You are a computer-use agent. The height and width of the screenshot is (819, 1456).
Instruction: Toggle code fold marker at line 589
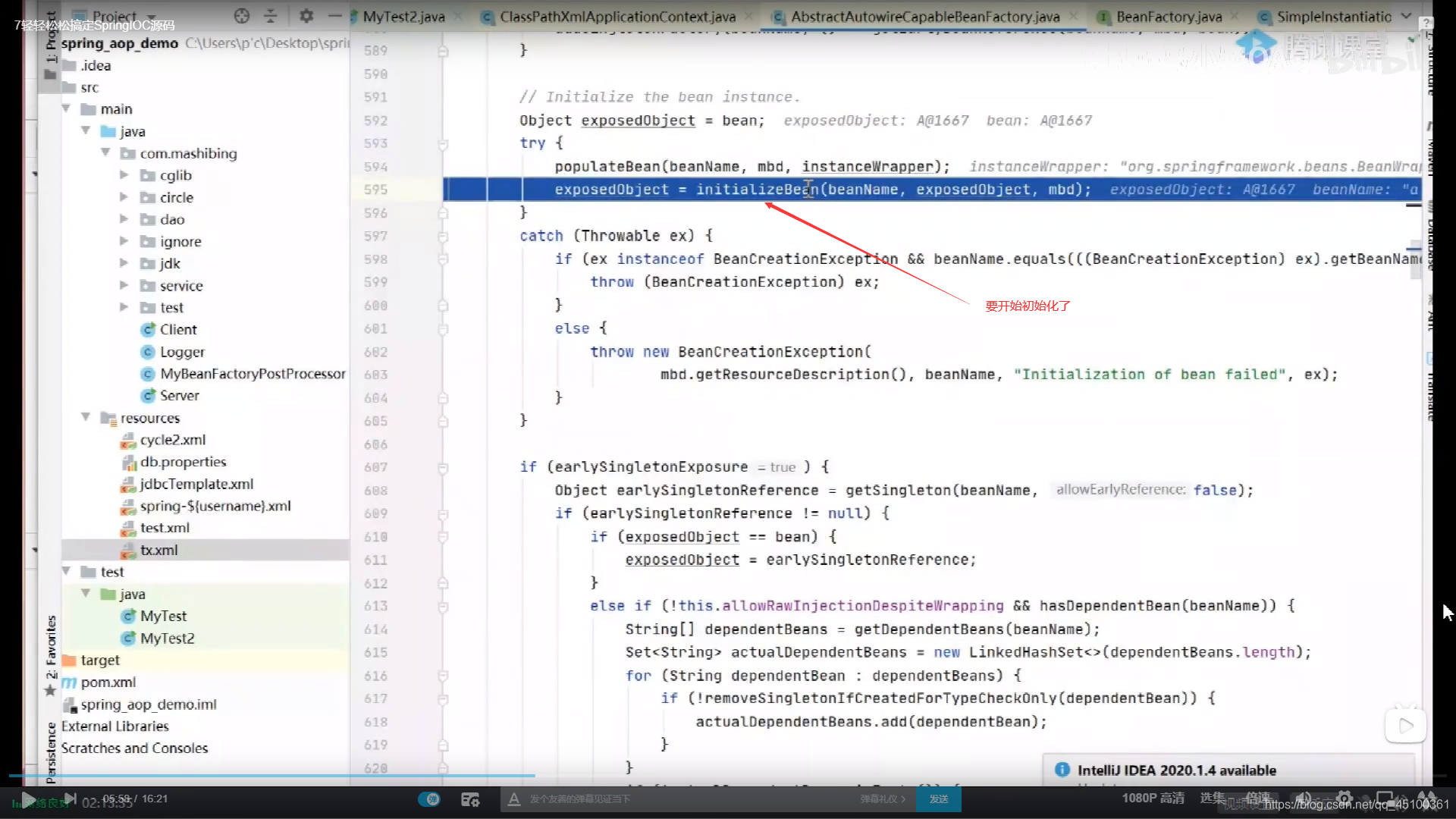tap(443, 51)
